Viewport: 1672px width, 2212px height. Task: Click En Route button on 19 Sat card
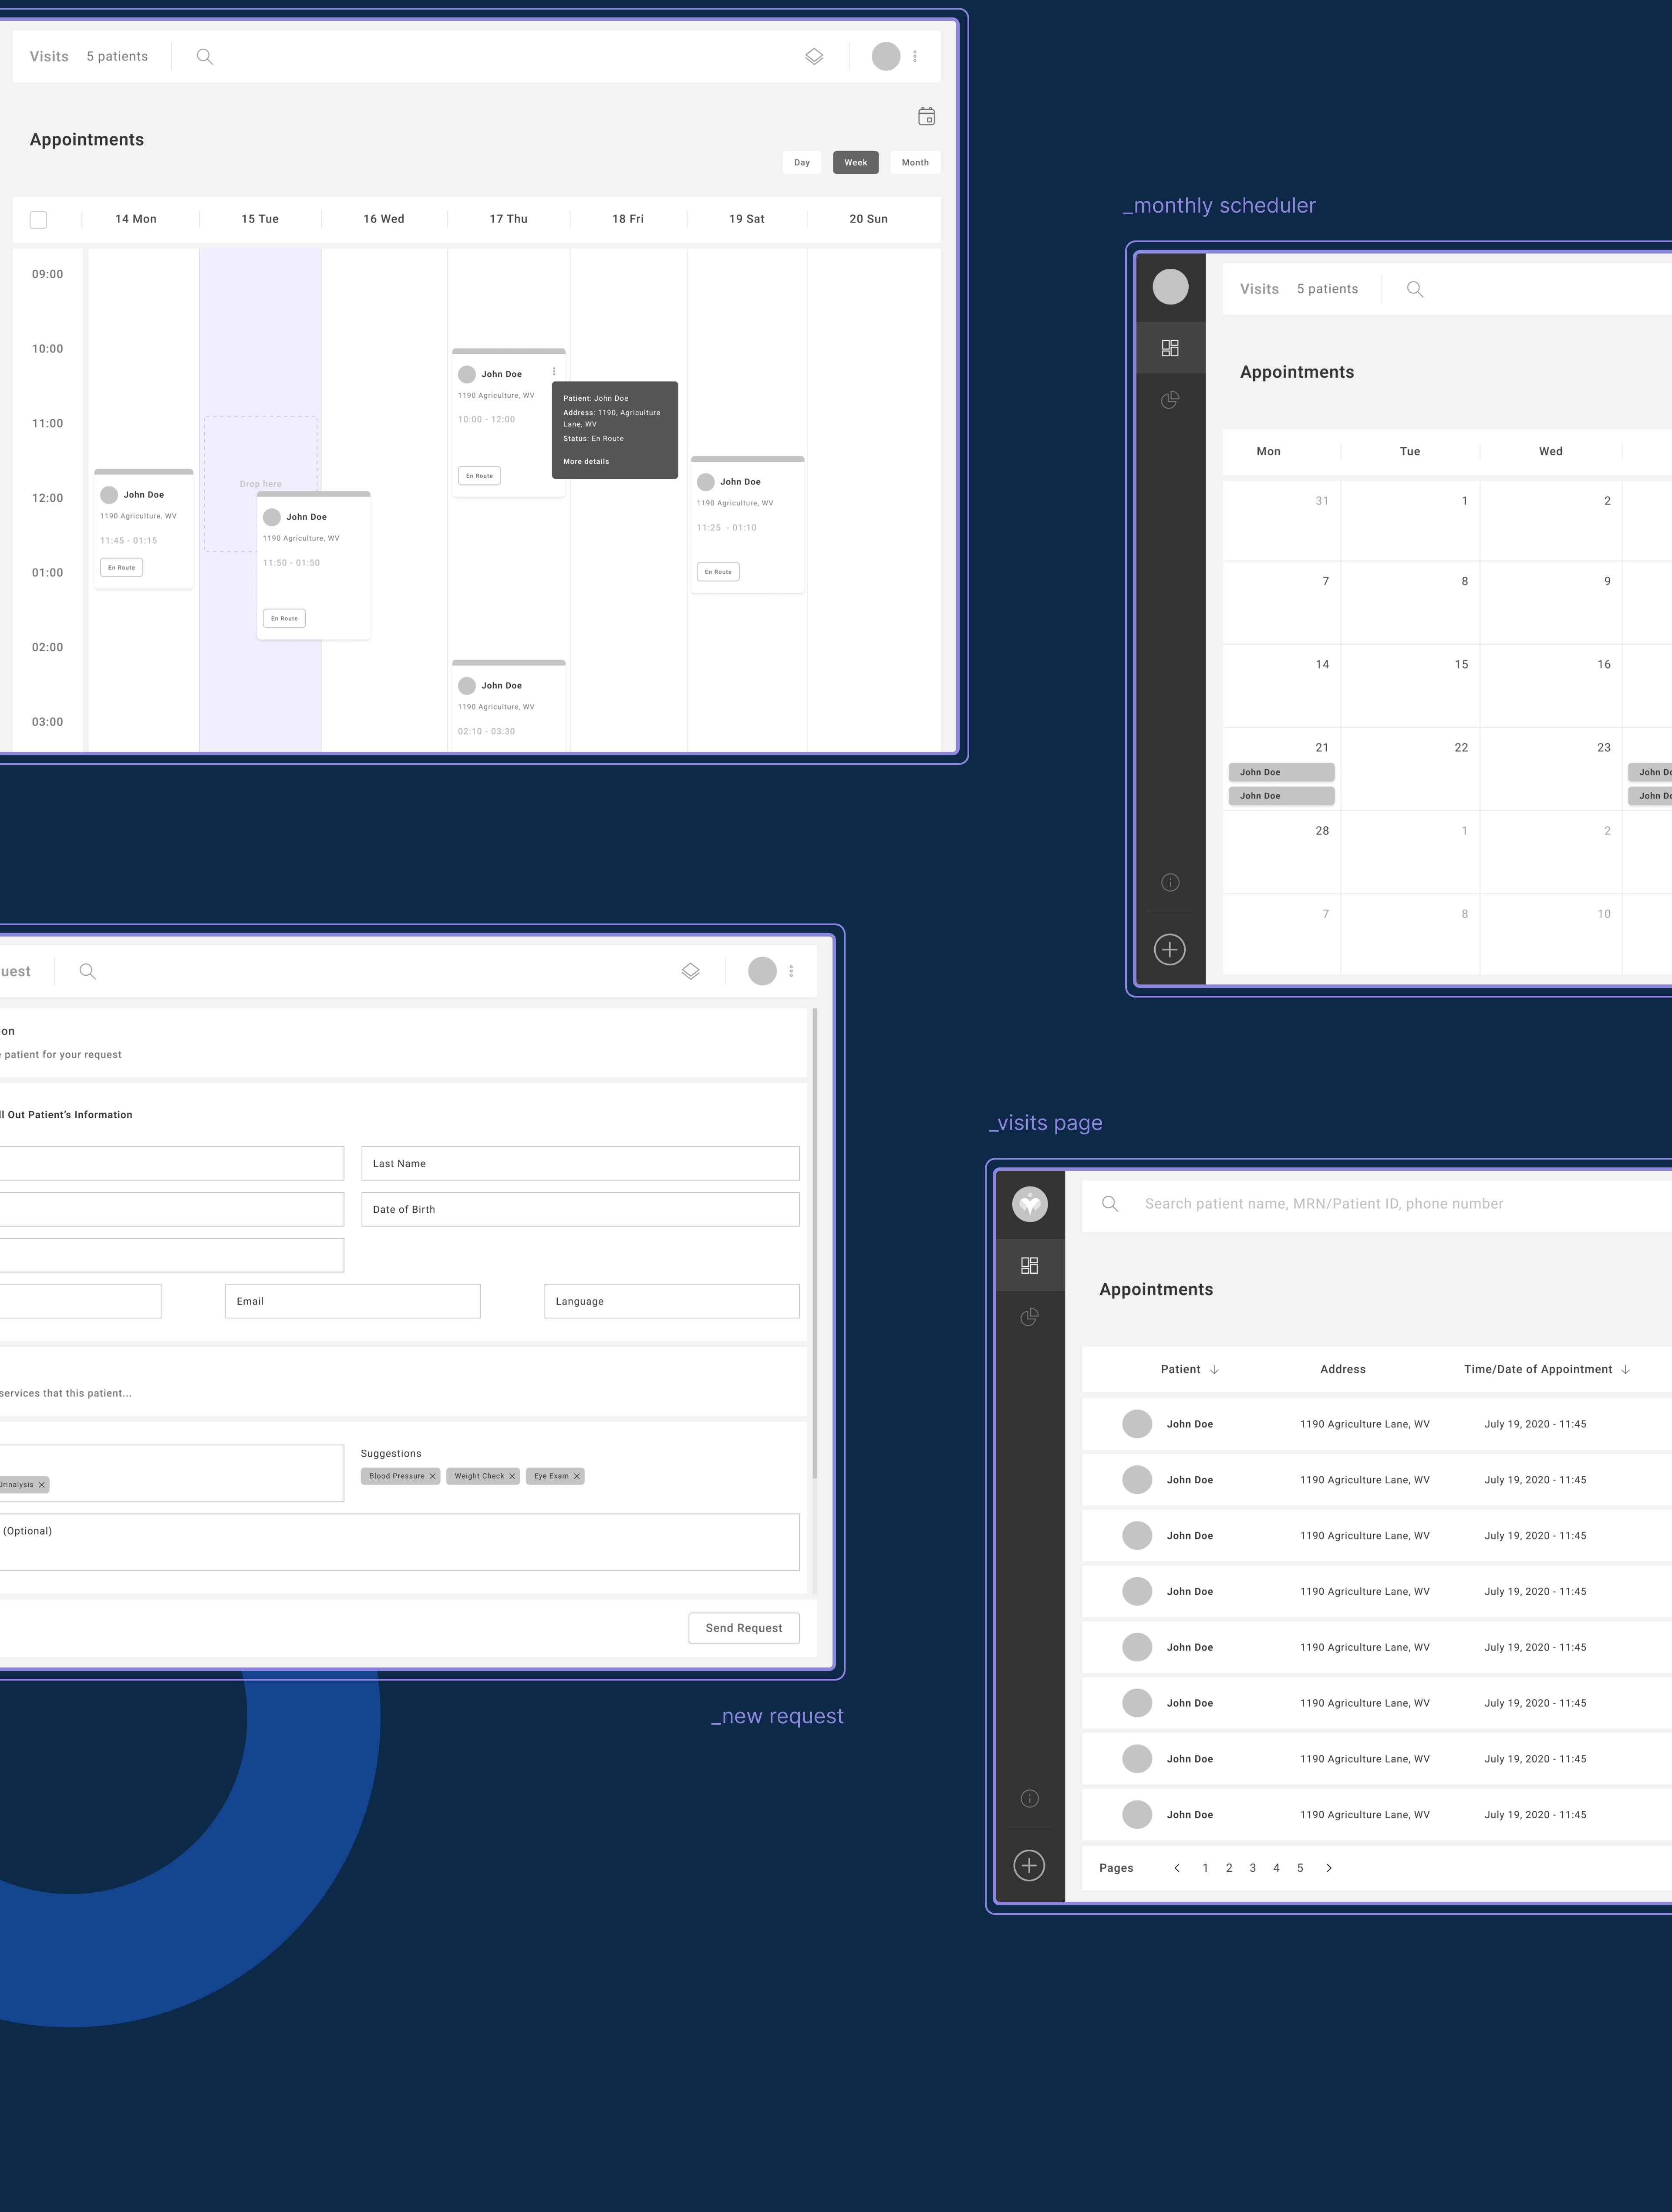718,572
